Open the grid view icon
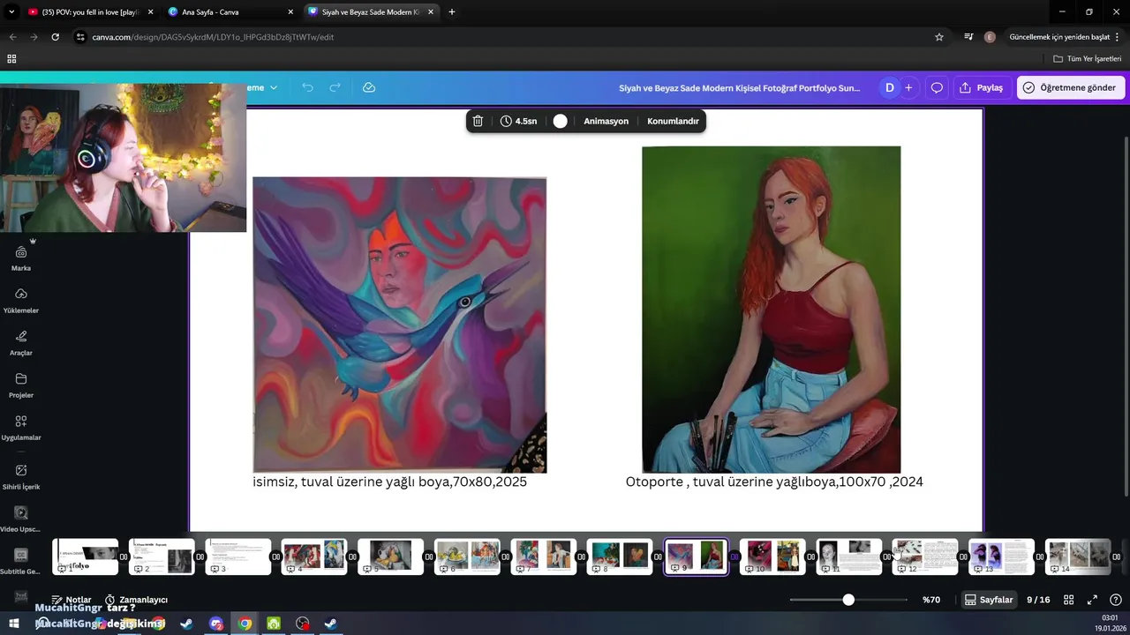Image resolution: width=1130 pixels, height=635 pixels. click(x=1068, y=600)
